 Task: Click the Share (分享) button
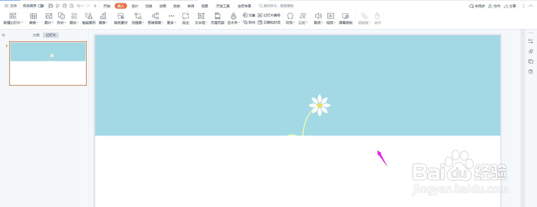(510, 6)
